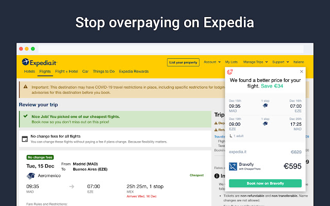Click Book now on Bravofly button

[265, 183]
